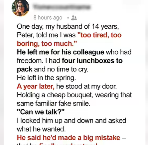This screenshot has width=148, height=145.
Task: Click red phrase 'A year later,'
Action: [36, 87]
